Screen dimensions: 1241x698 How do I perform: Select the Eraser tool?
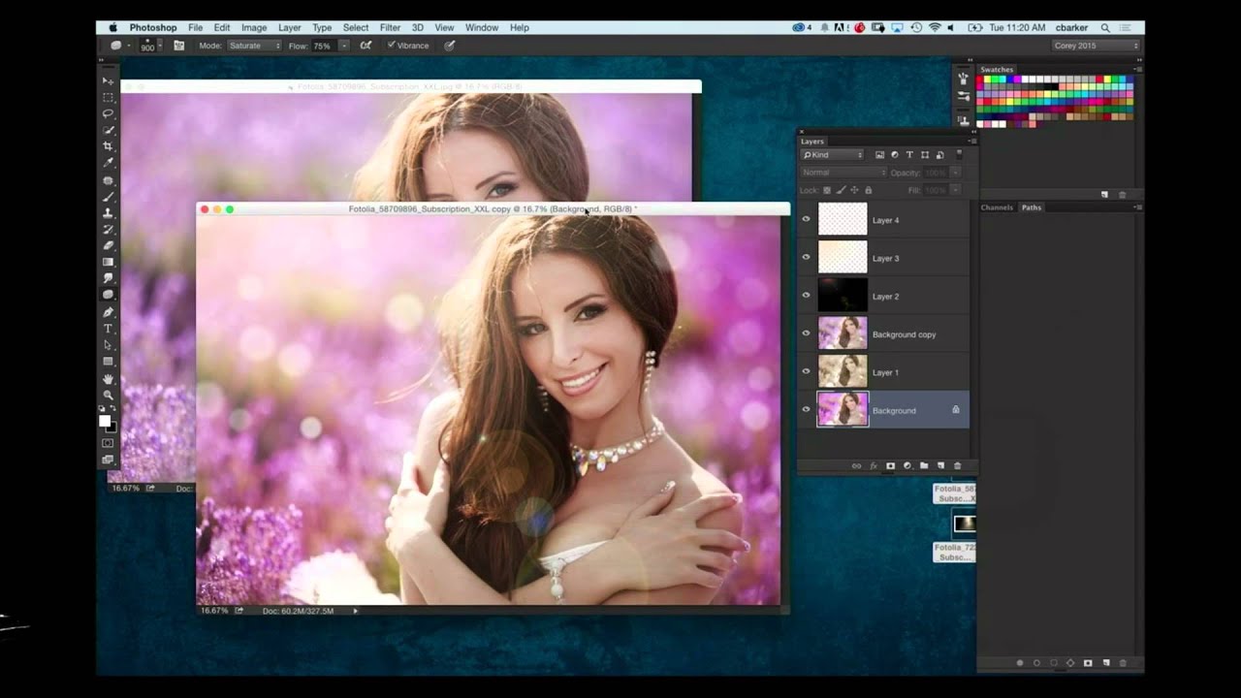[x=108, y=245]
